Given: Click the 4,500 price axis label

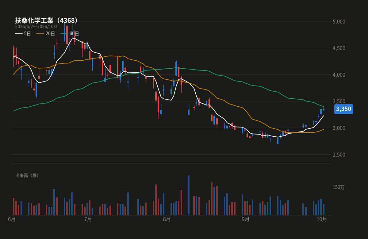Looking at the screenshot, I should (x=339, y=48).
